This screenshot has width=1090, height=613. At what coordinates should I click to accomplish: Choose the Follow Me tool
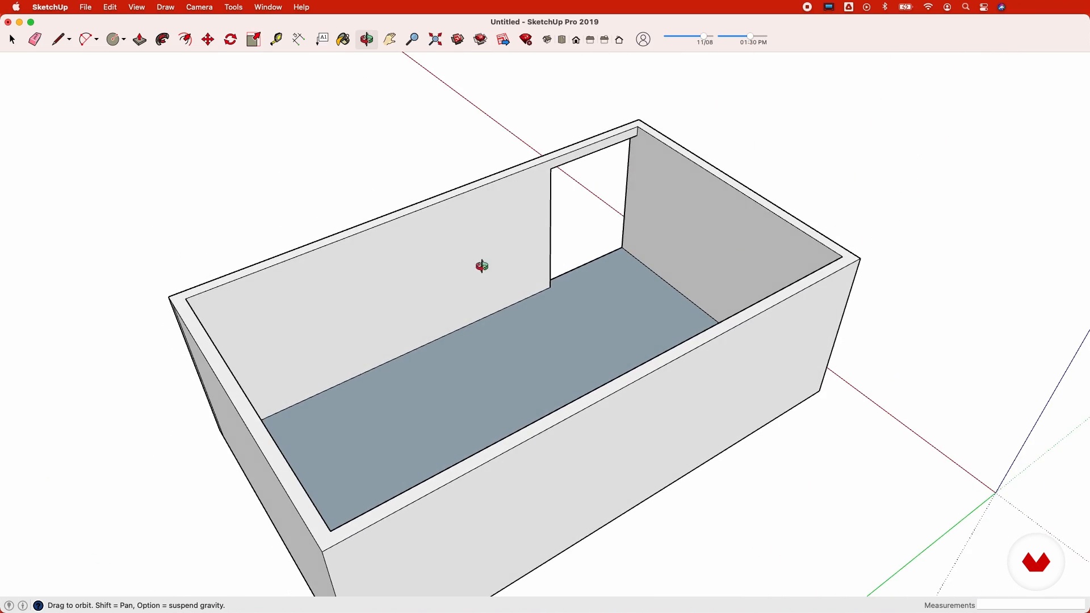click(162, 39)
